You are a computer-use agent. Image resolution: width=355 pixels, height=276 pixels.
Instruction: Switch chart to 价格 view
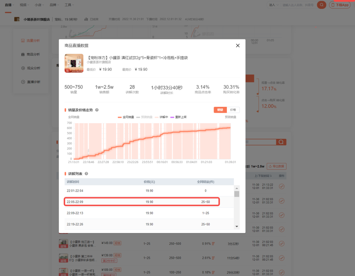(233, 110)
